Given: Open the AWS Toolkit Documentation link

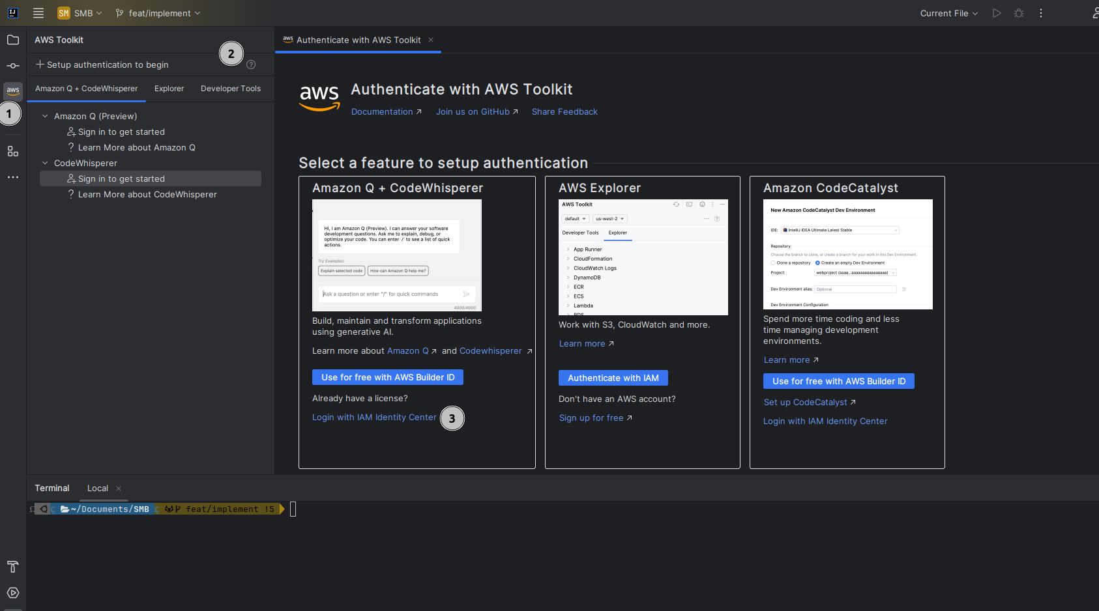Looking at the screenshot, I should (382, 111).
